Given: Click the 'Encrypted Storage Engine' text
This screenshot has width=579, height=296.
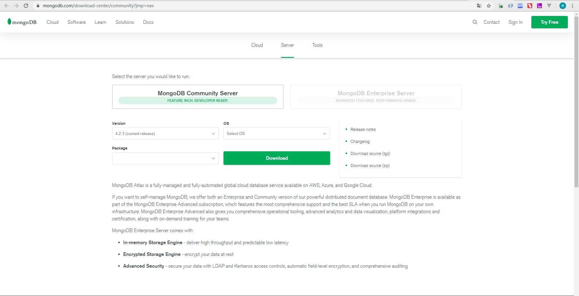Looking at the screenshot, I should pyautogui.click(x=152, y=254).
